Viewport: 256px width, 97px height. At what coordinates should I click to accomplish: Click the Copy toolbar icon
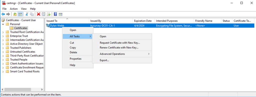point(32,14)
